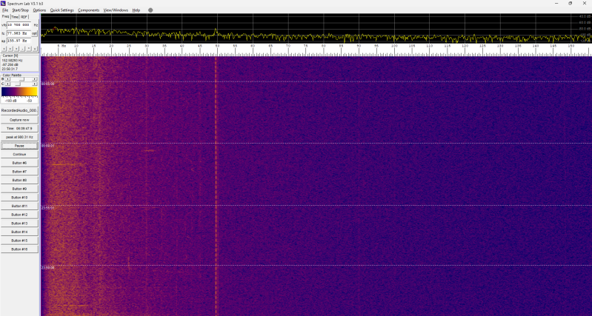This screenshot has width=592, height=316.
Task: Click the Continue button
Action: click(x=19, y=155)
